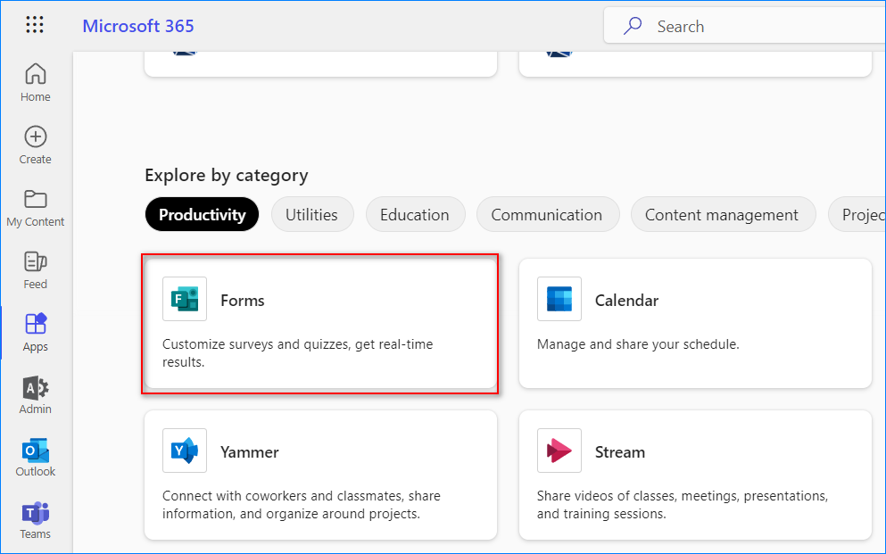Click 'Connect with coworkers and classmates' description
This screenshot has height=554, width=886.
(302, 505)
